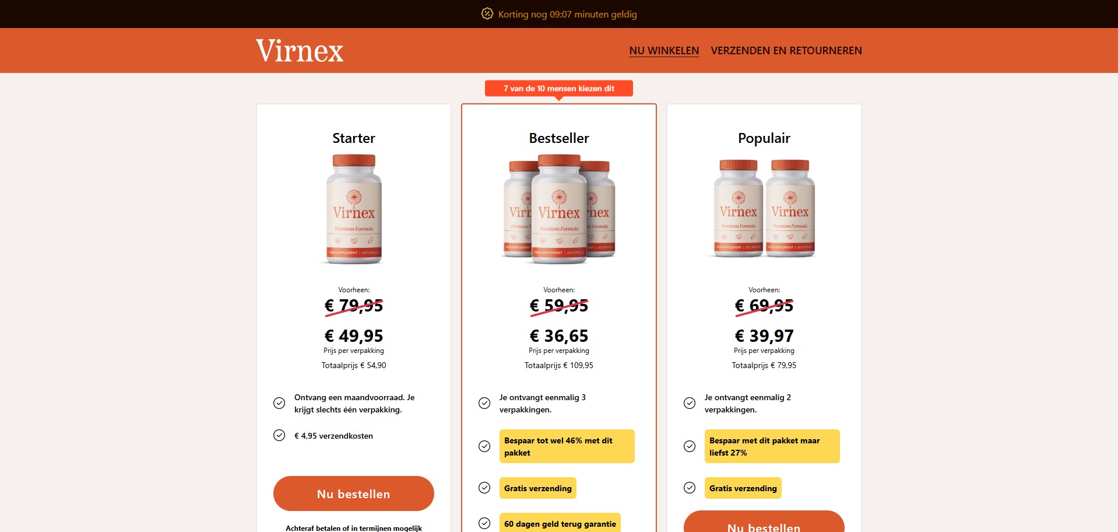The height and width of the screenshot is (532, 1118).
Task: Click checkmark beside 'Bespaar tot wel 46%'
Action: coord(484,446)
